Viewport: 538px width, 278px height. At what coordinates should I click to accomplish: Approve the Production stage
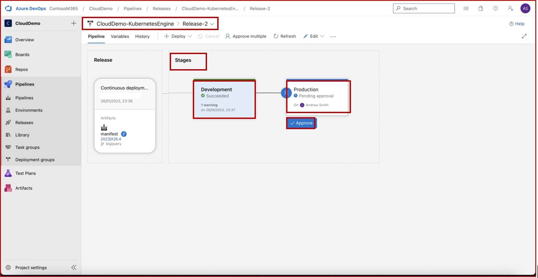pyautogui.click(x=301, y=123)
